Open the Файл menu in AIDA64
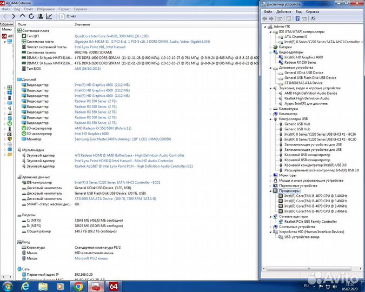 tap(6, 9)
